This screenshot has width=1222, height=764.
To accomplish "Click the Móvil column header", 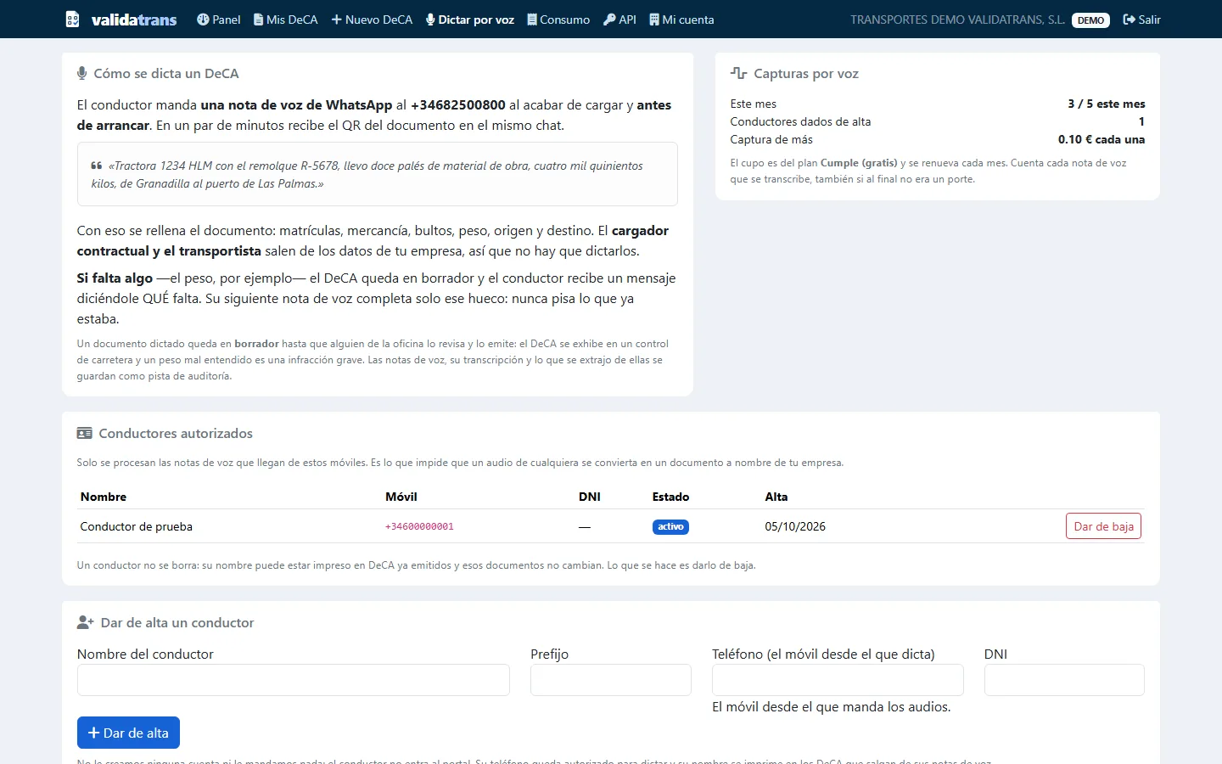I will pyautogui.click(x=401, y=497).
